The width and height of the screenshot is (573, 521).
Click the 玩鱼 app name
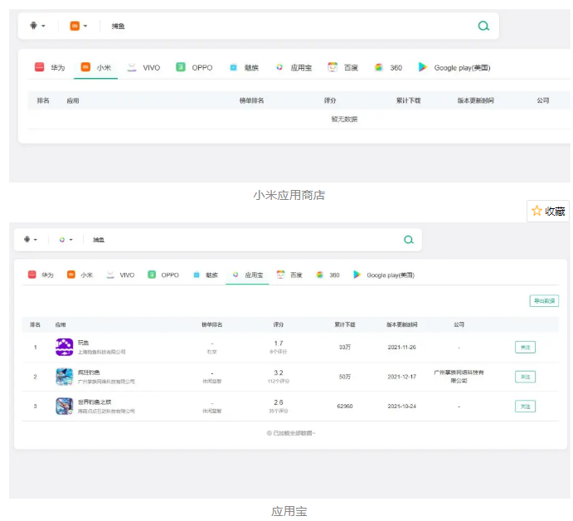click(x=83, y=343)
